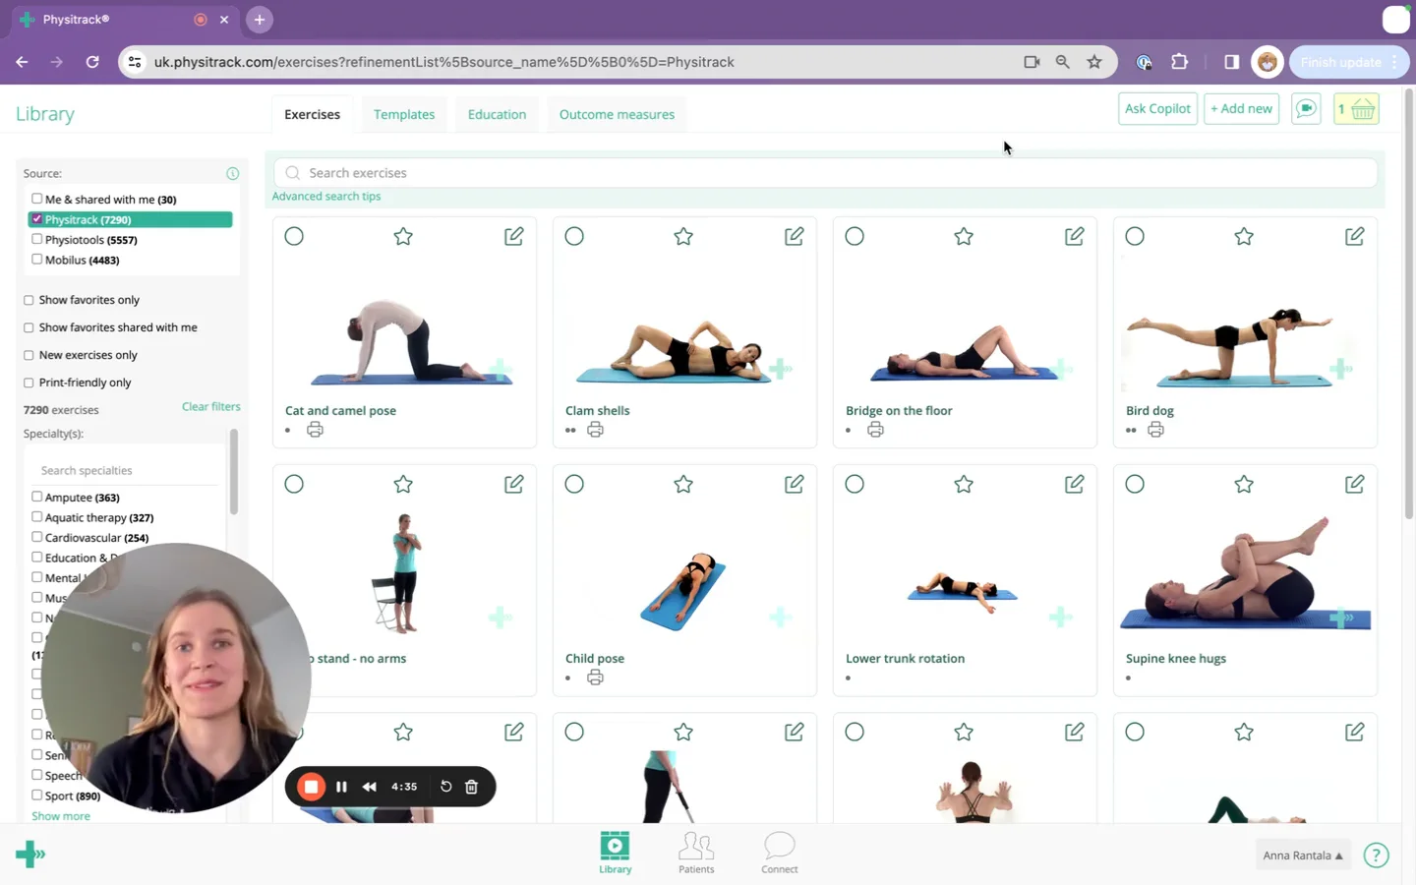Open the Education tab
1416x885 pixels.
click(497, 114)
